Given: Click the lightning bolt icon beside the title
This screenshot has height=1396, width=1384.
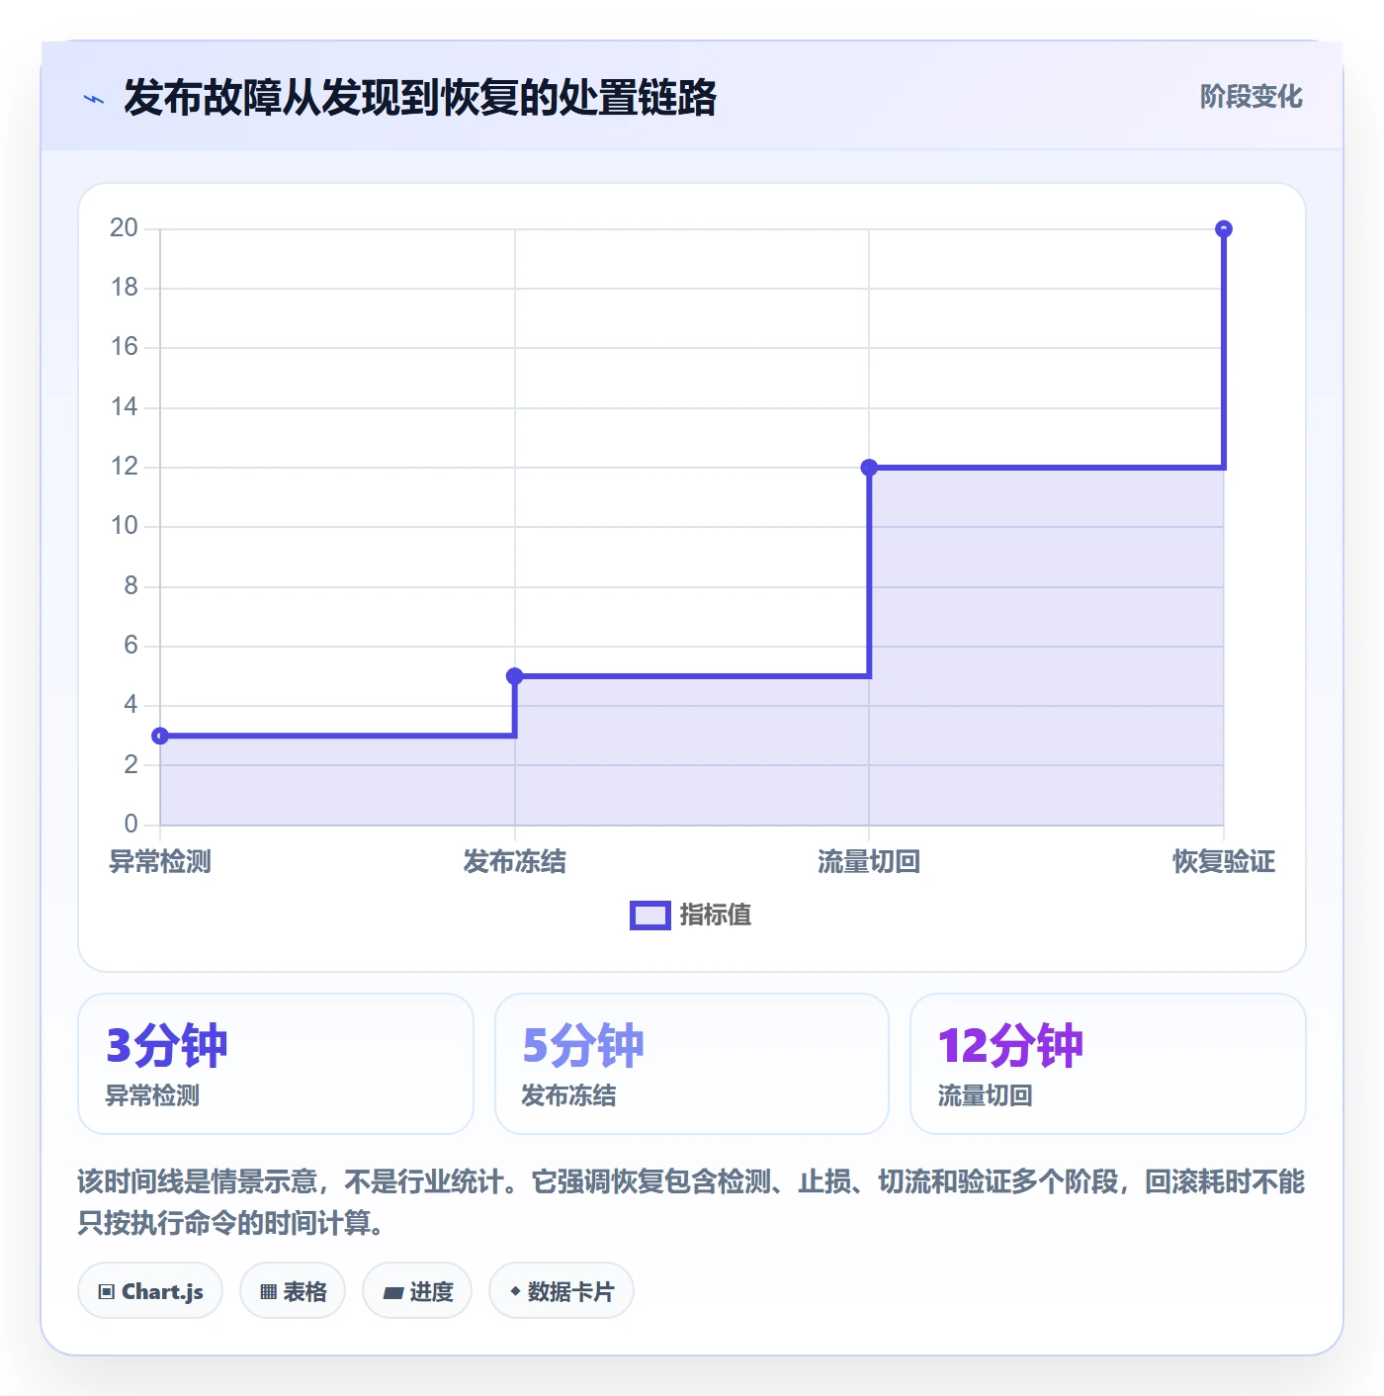Looking at the screenshot, I should tap(94, 99).
